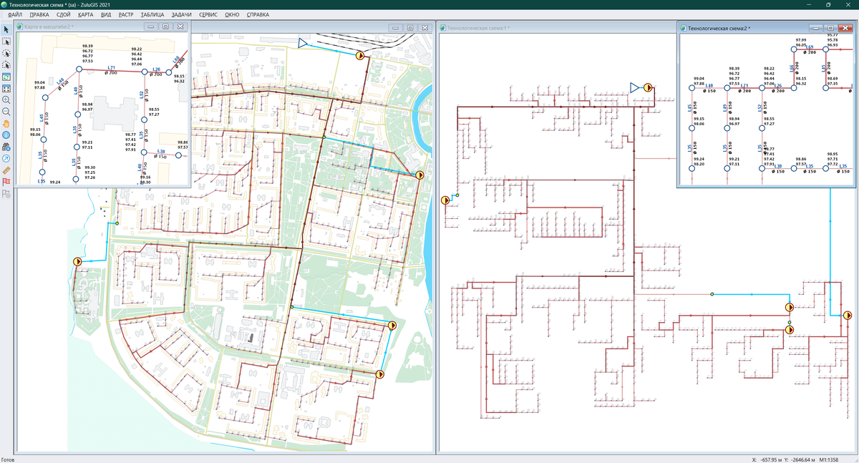Click the show entire map extent icon
This screenshot has height=463, width=859.
(x=6, y=88)
